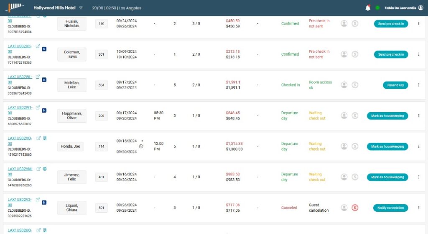Click the clock icon in Honda, Joe row
428x234 pixels.
(141, 147)
